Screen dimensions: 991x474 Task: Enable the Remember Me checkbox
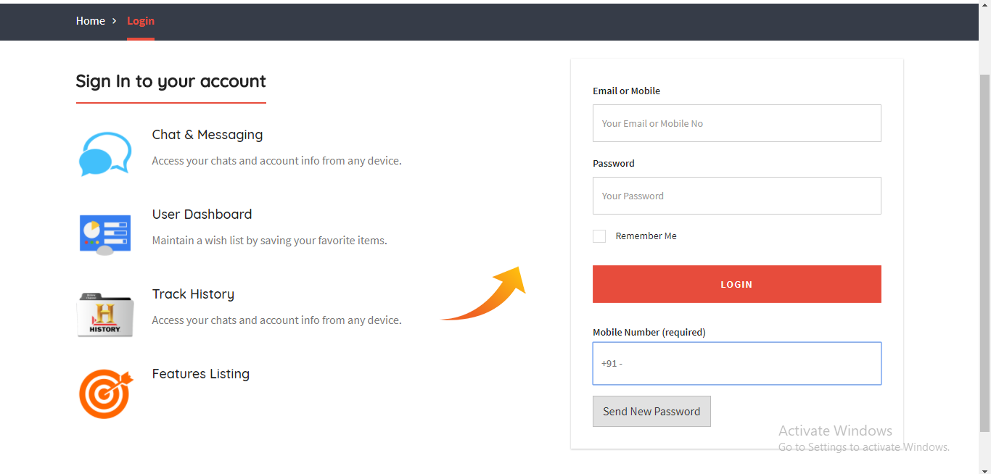tap(599, 236)
